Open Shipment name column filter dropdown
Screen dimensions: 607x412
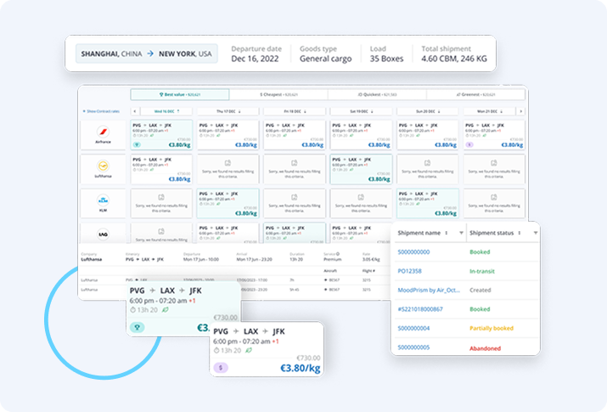[x=460, y=233]
